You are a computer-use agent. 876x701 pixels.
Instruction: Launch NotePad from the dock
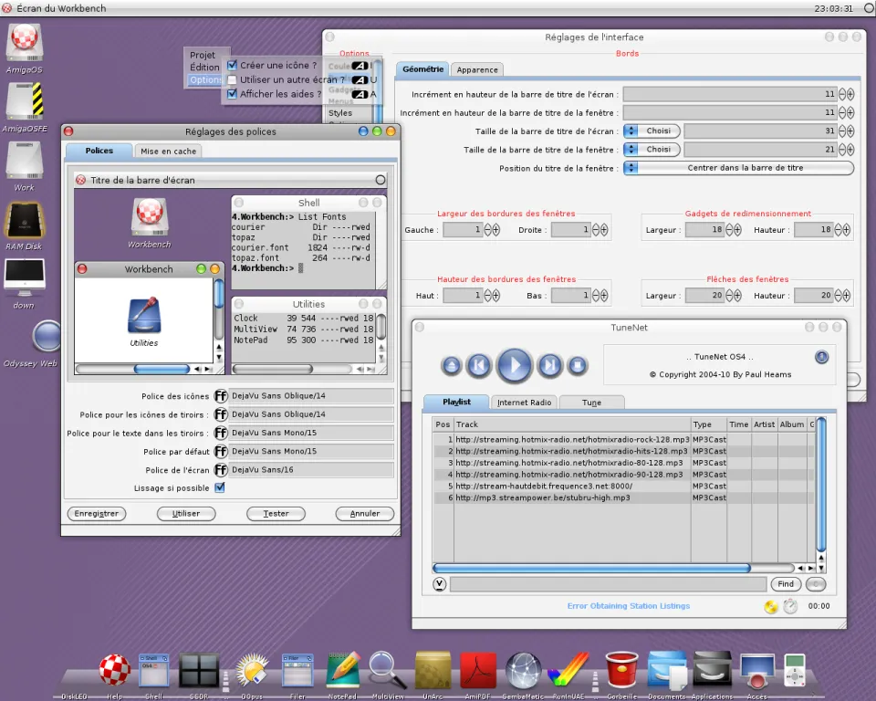[343, 672]
